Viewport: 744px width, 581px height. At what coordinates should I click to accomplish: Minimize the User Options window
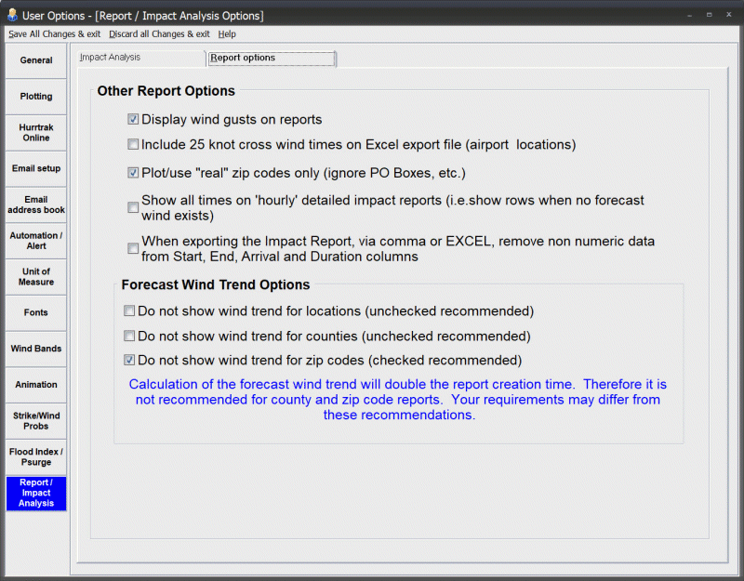(x=689, y=15)
